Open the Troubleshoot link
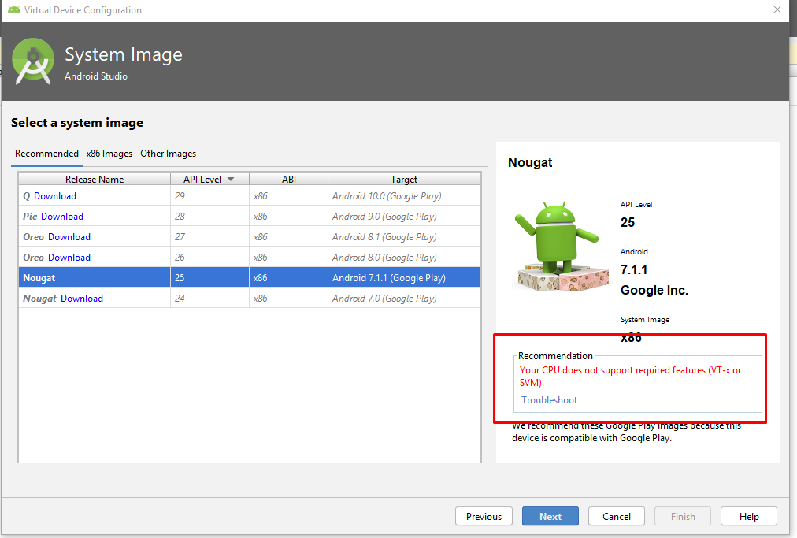797x538 pixels. coord(550,400)
